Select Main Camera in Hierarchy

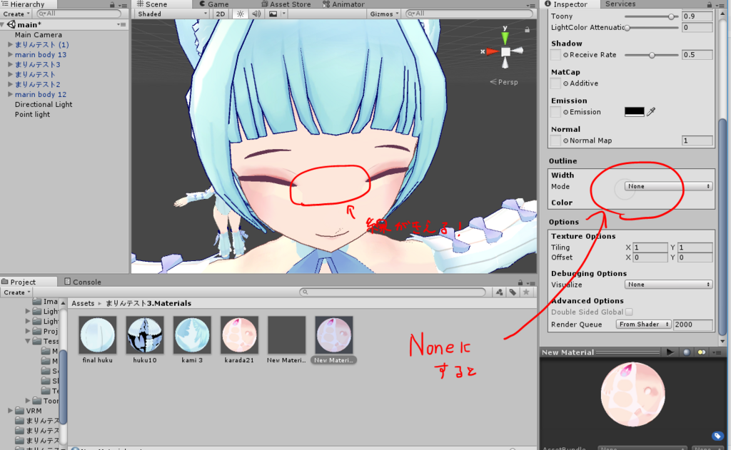click(x=39, y=35)
